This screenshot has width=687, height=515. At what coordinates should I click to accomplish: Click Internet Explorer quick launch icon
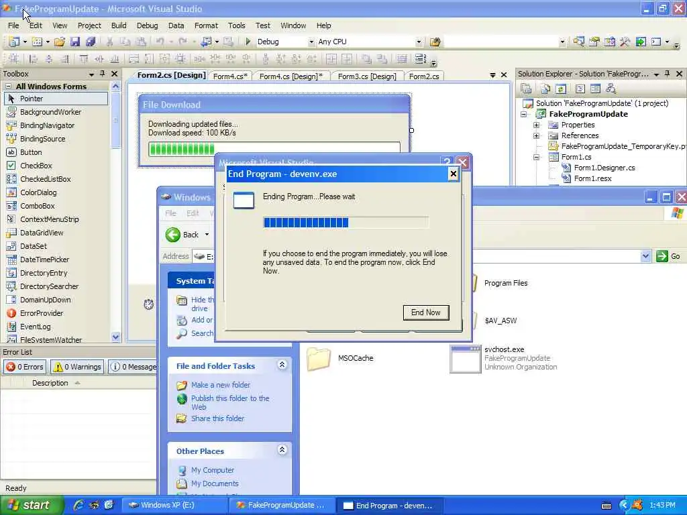click(x=78, y=505)
